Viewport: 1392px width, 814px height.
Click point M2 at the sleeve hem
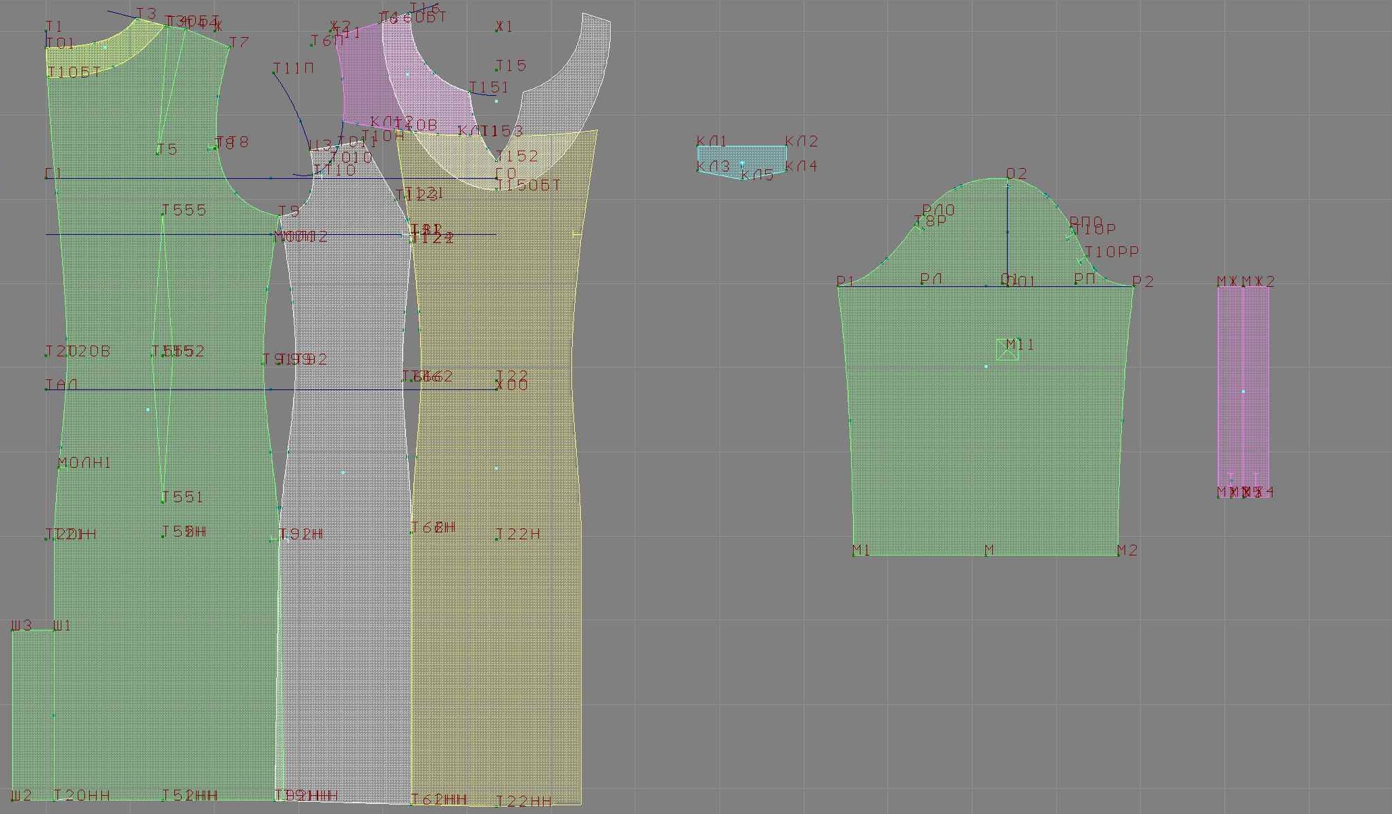1118,555
